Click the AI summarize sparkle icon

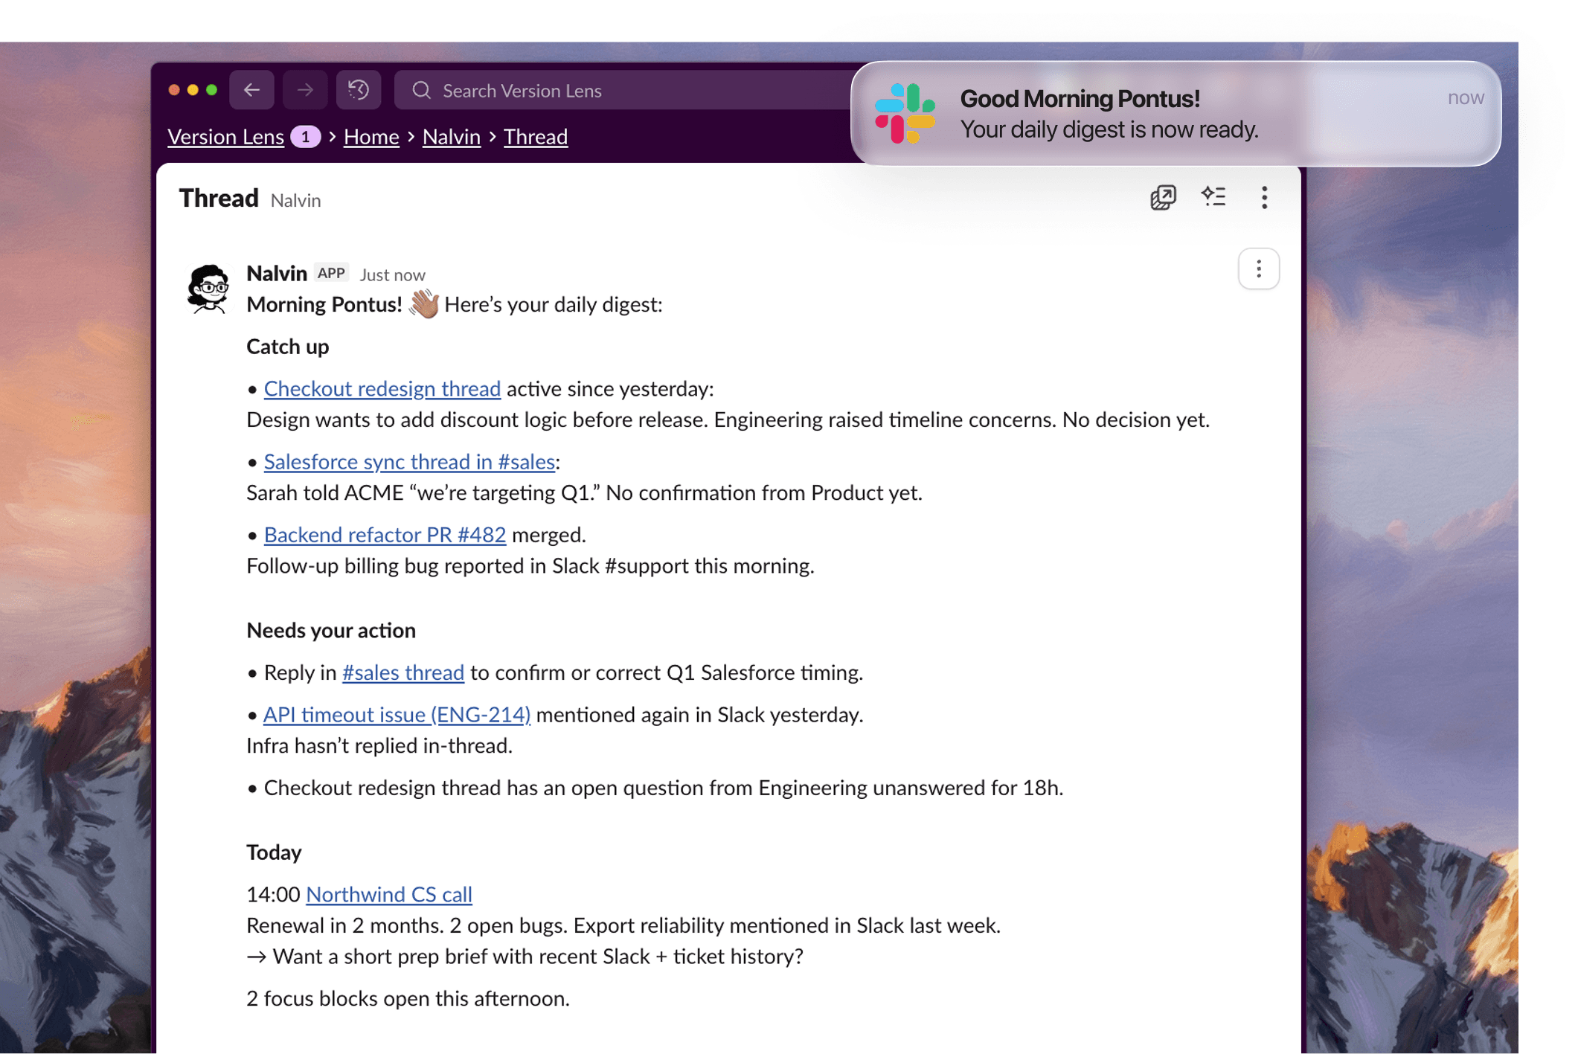click(x=1213, y=197)
